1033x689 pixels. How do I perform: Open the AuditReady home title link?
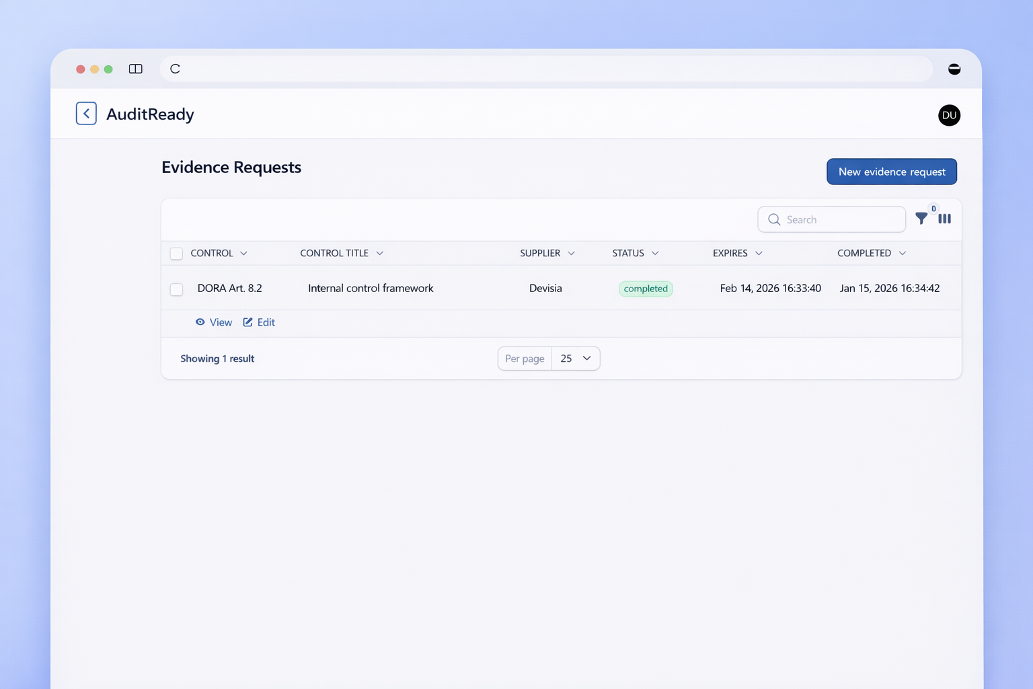click(150, 114)
